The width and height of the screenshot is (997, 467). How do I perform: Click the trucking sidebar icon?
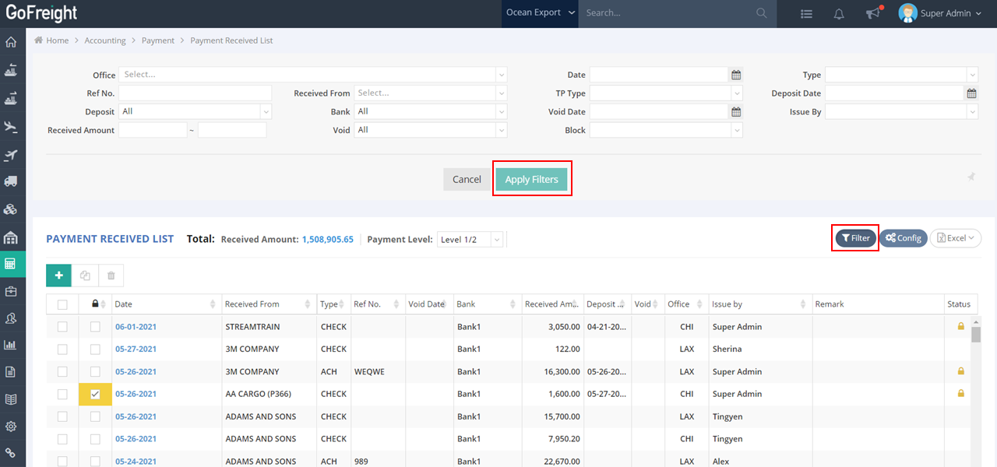click(11, 181)
